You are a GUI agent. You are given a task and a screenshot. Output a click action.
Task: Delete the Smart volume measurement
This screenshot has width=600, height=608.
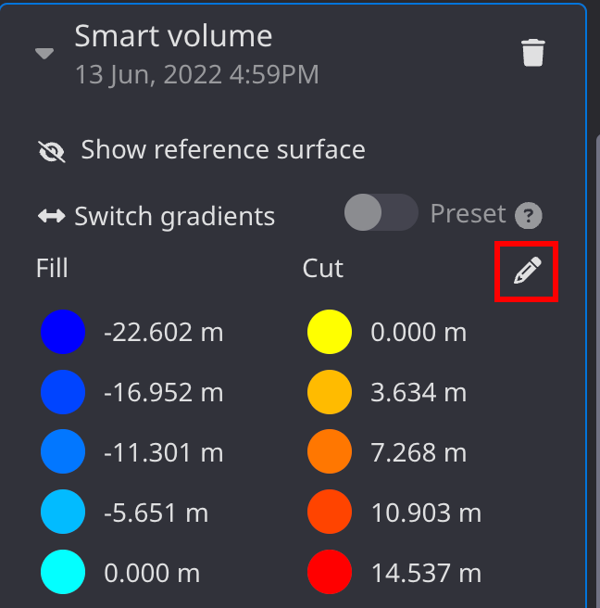coord(532,53)
